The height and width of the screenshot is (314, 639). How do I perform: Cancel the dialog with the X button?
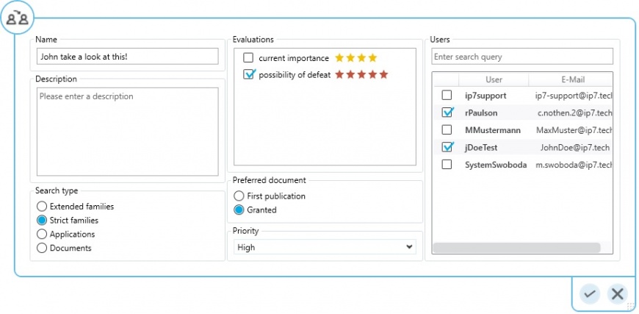pos(618,293)
